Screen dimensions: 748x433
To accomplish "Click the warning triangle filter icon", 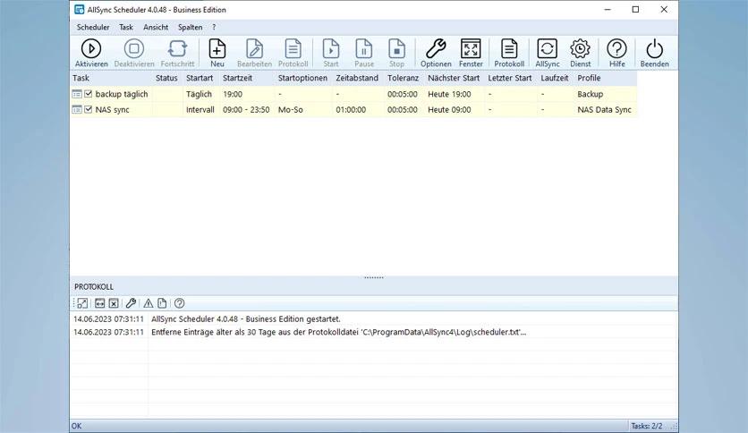I will 149,303.
